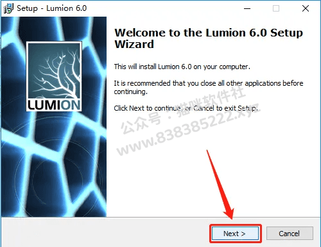Click the Chinese watermark text
The height and width of the screenshot is (247, 321).
pyautogui.click(x=184, y=109)
